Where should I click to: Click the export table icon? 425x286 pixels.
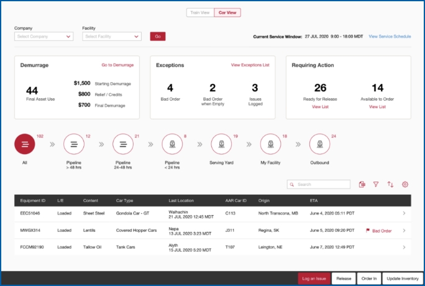362,184
